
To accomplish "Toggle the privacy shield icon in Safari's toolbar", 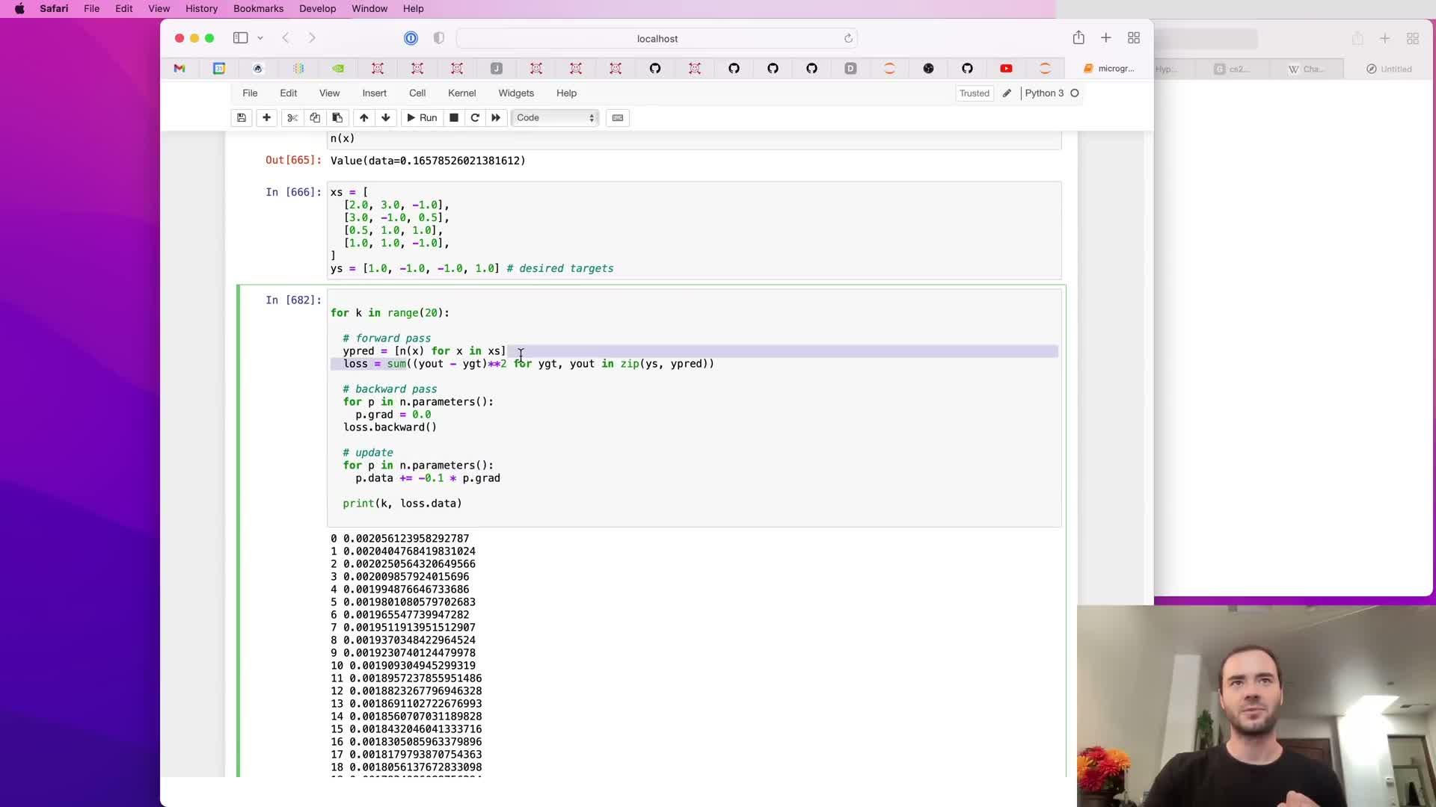I will (439, 38).
